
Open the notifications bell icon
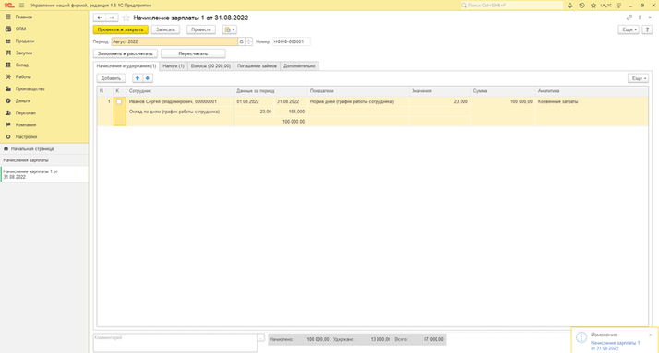coord(569,6)
